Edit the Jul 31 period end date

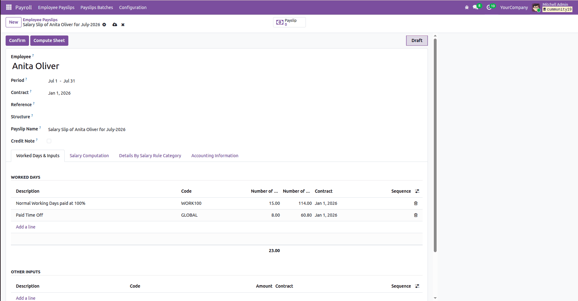(x=69, y=81)
